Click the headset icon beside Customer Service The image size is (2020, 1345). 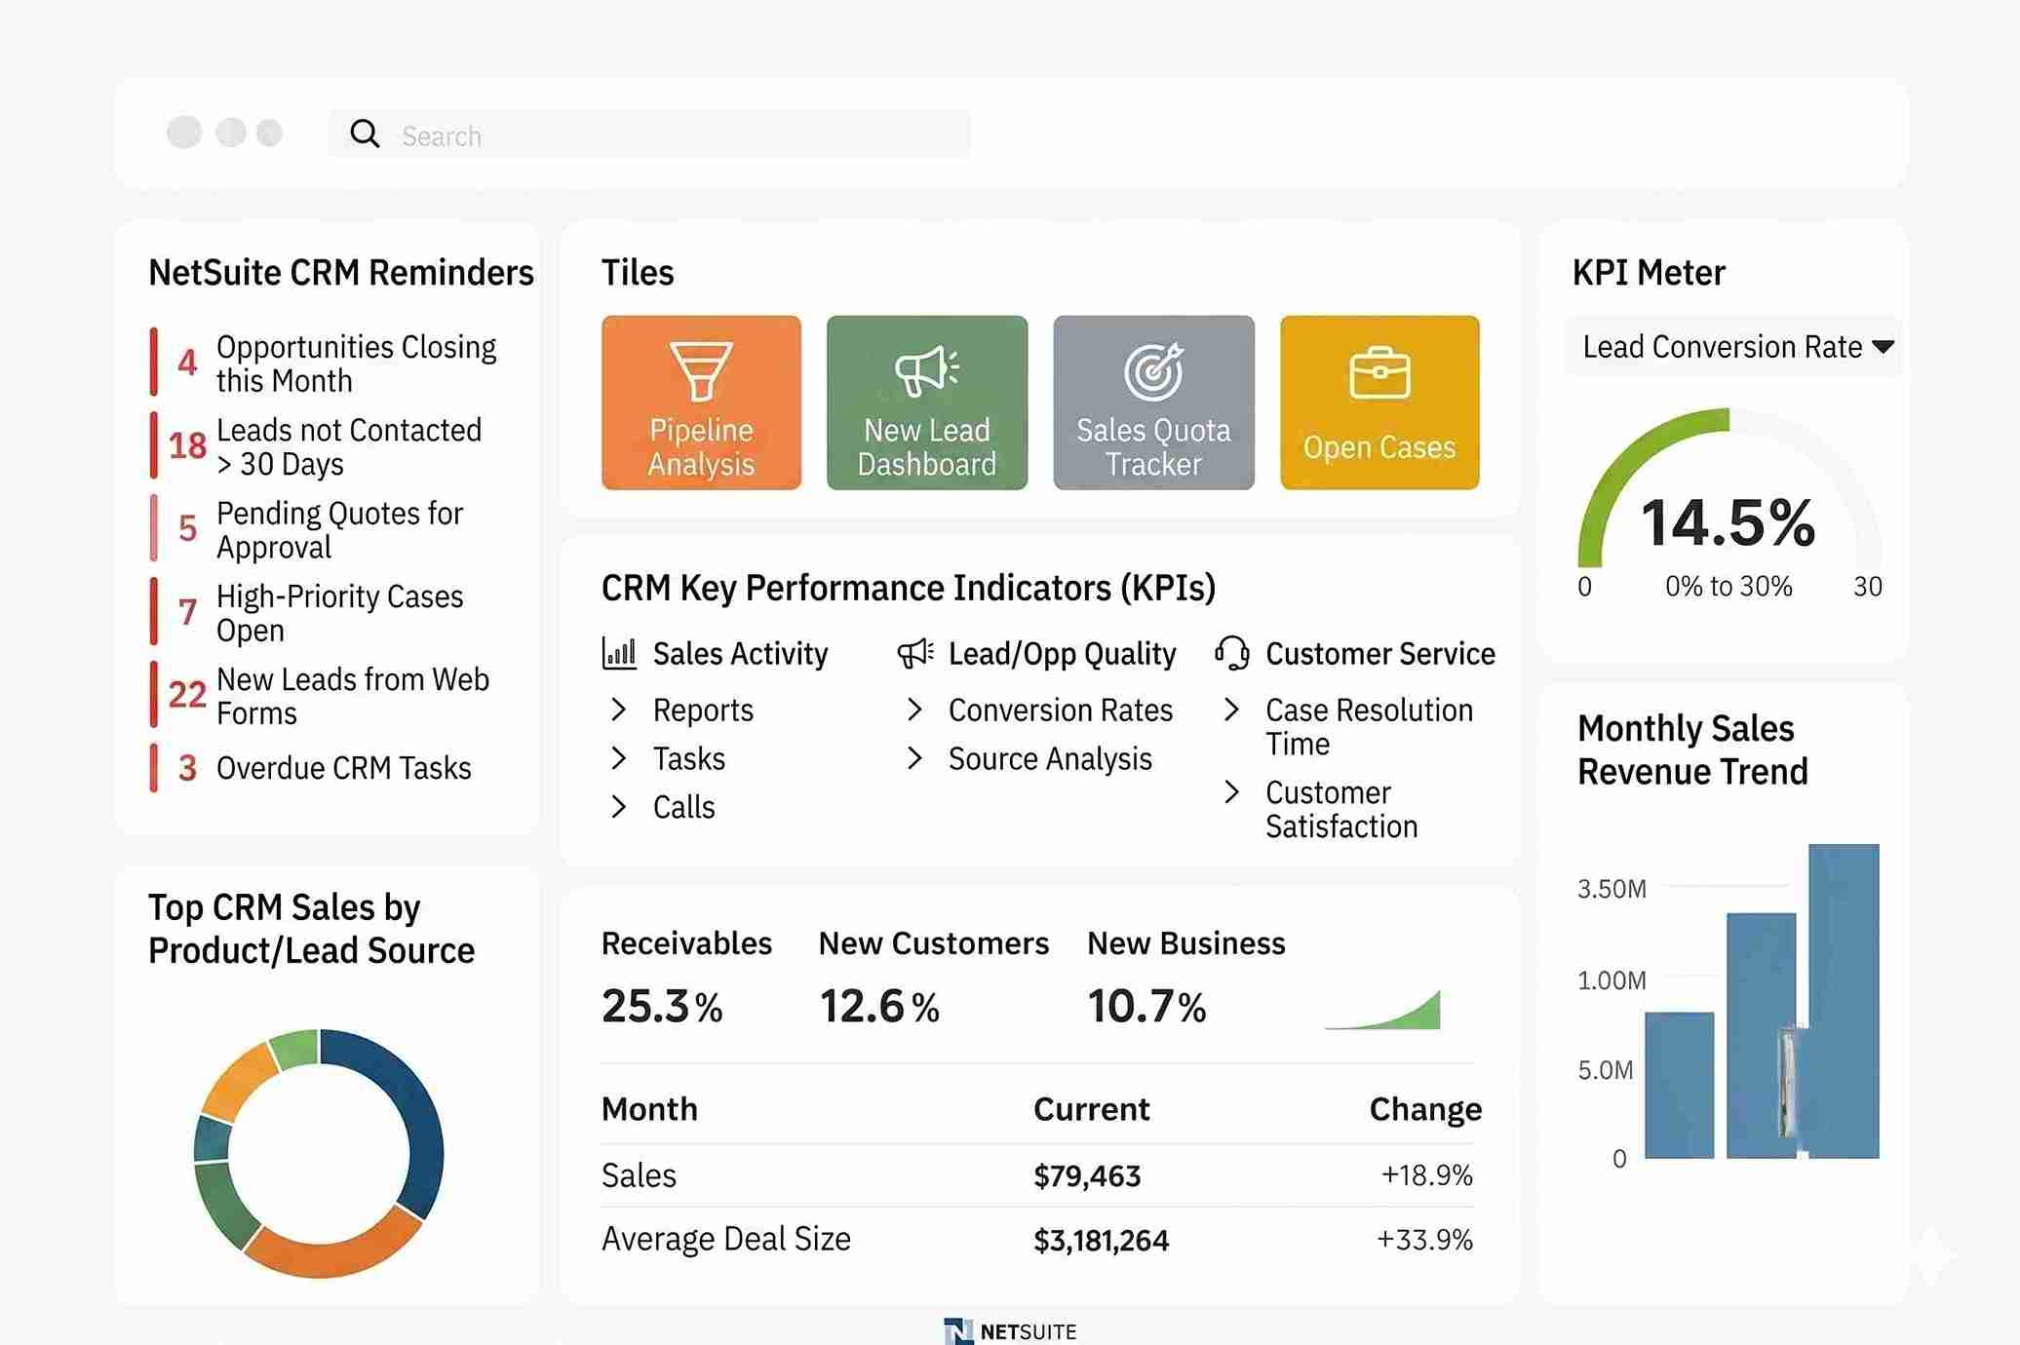click(x=1232, y=653)
